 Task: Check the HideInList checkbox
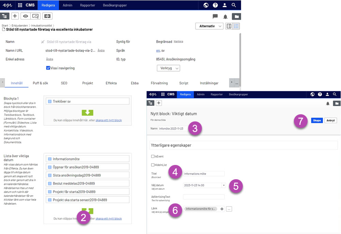[153, 165]
